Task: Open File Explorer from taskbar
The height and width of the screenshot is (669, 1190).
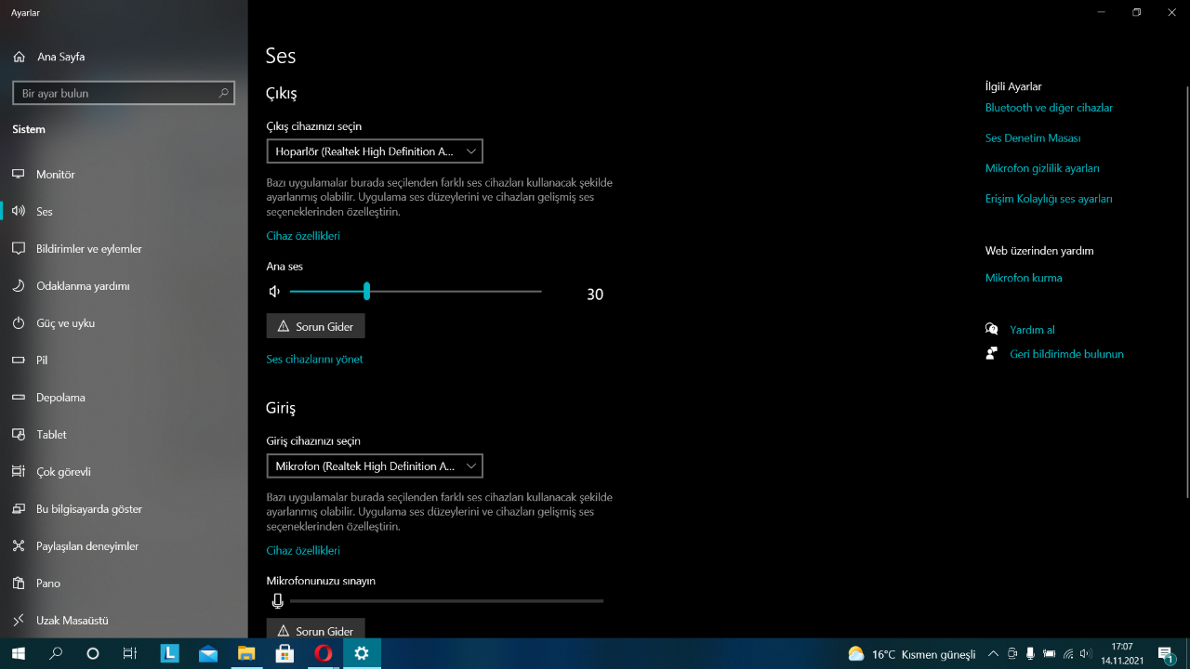Action: point(246,653)
